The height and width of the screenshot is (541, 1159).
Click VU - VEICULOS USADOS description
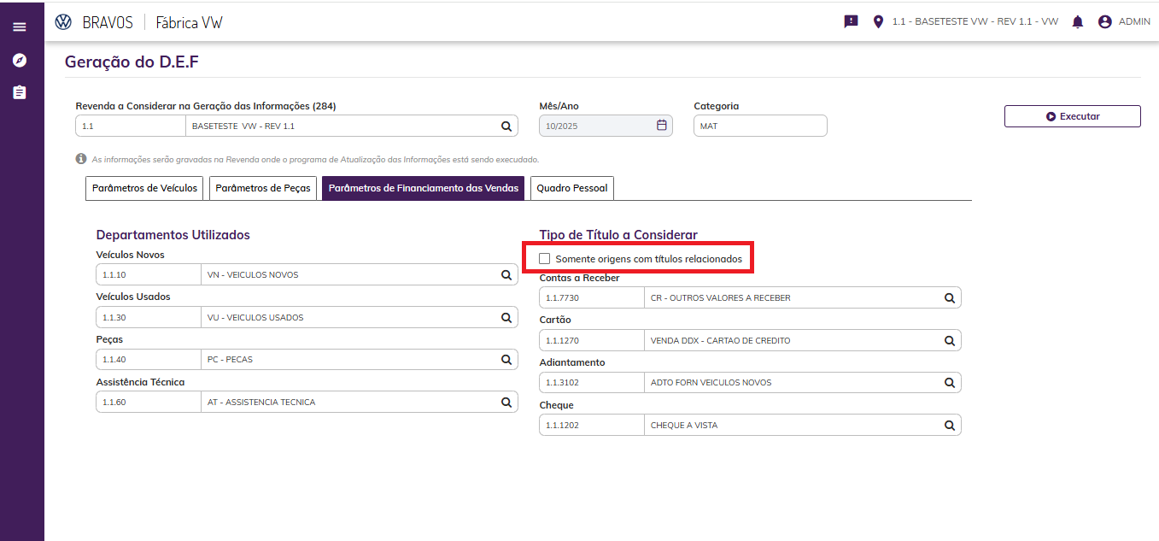coord(255,317)
